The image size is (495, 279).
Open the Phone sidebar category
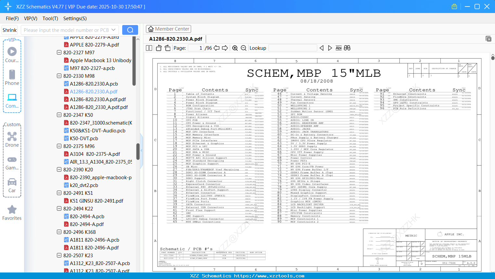pos(12,77)
